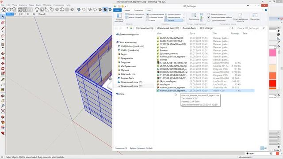Select the Paint Bucket tool in SketchUp
The image size is (283, 159).
pos(3,90)
